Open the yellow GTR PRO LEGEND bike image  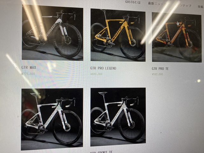118,35
